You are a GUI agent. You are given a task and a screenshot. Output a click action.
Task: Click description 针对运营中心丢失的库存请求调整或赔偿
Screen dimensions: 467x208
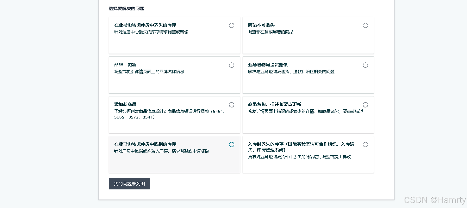click(x=151, y=32)
